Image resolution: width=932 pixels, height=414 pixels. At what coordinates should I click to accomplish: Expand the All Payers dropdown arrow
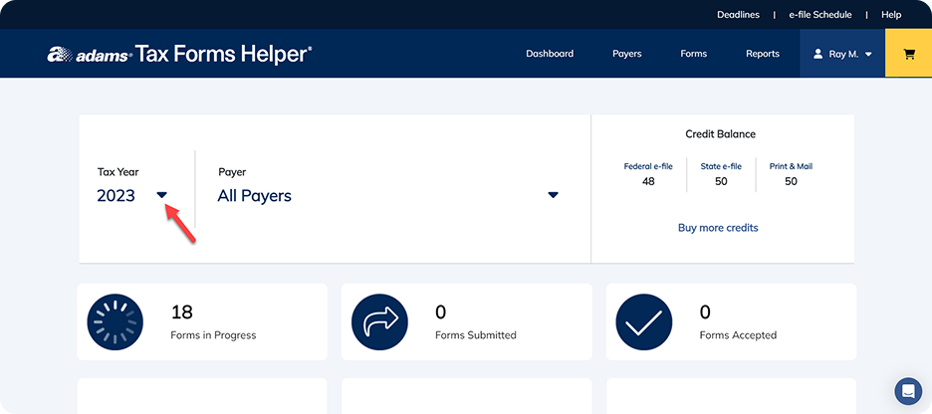[x=553, y=195]
